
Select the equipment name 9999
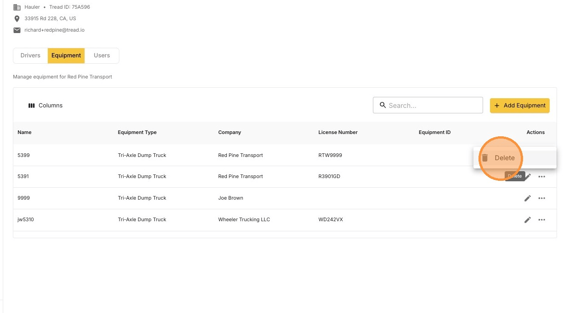pos(23,198)
